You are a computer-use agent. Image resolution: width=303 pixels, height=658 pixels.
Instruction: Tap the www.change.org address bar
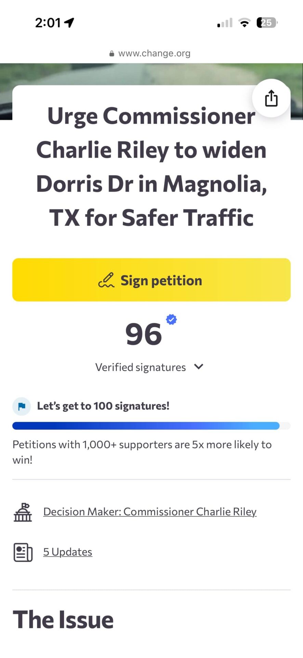coord(154,53)
